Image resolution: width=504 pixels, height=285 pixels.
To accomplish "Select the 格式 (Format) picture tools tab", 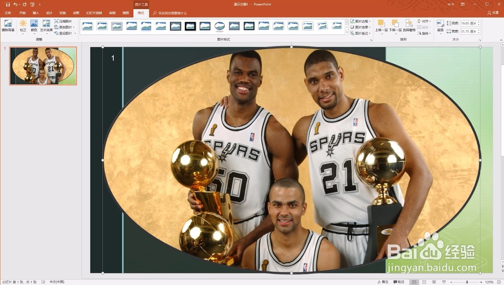I will 141,13.
